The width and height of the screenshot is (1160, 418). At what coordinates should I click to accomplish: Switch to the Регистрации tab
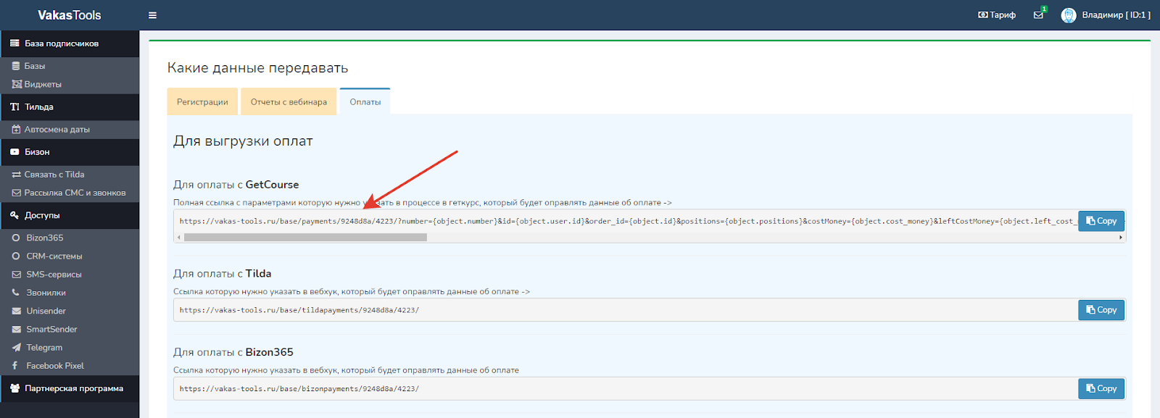coord(202,102)
